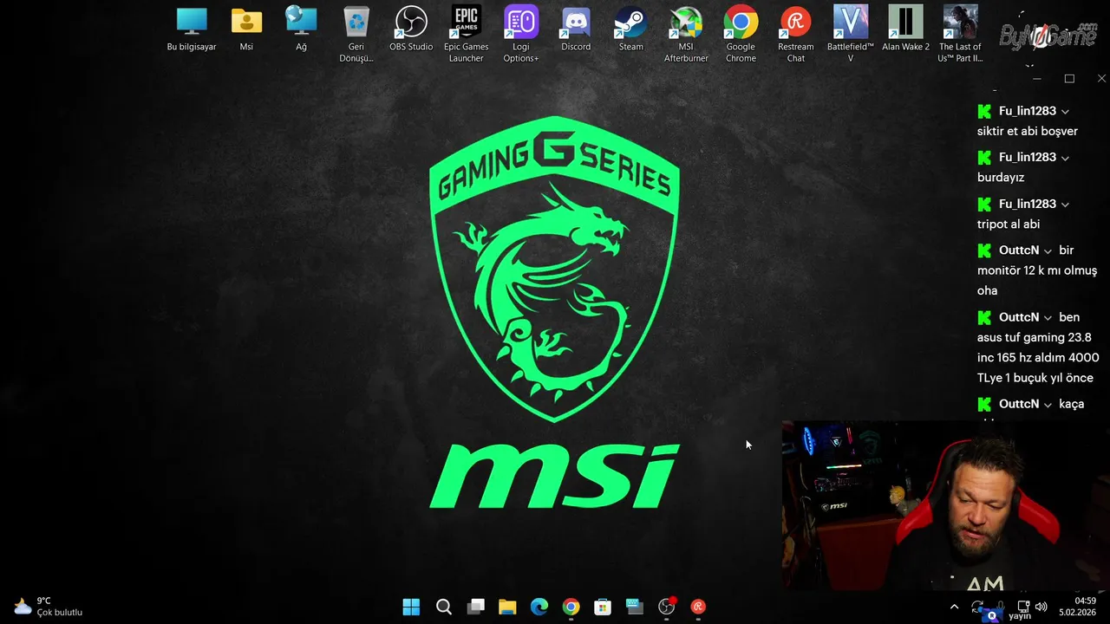
Task: Select The Last of Us Part II shortcut
Action: tap(960, 35)
